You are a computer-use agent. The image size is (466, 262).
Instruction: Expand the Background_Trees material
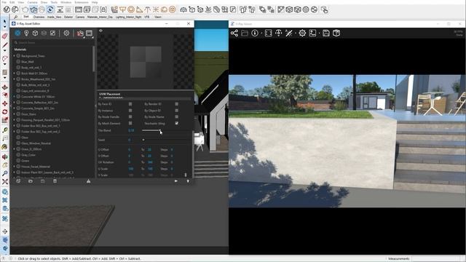[14, 56]
